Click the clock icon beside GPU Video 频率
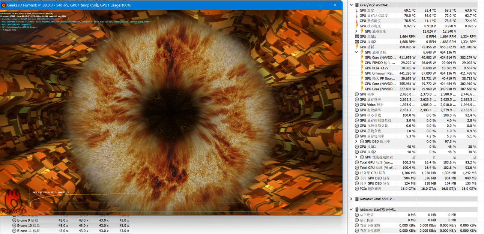The image size is (484, 234). (357, 105)
